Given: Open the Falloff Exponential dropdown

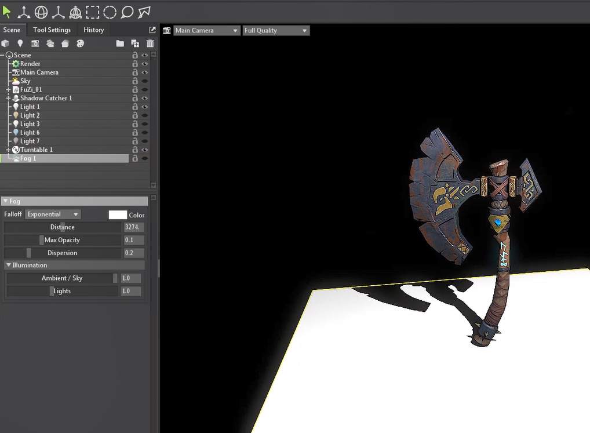Looking at the screenshot, I should 52,214.
